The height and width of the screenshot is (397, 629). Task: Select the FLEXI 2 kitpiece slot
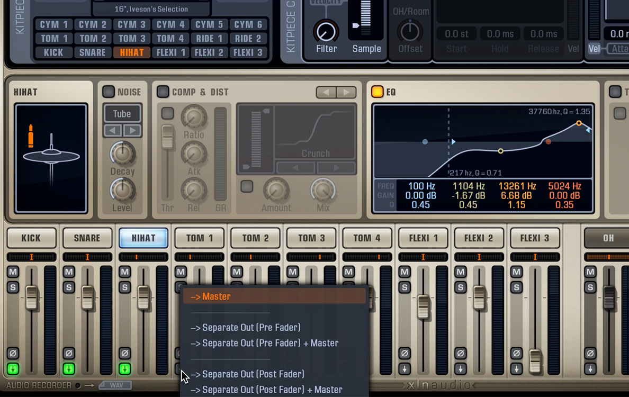(x=209, y=52)
